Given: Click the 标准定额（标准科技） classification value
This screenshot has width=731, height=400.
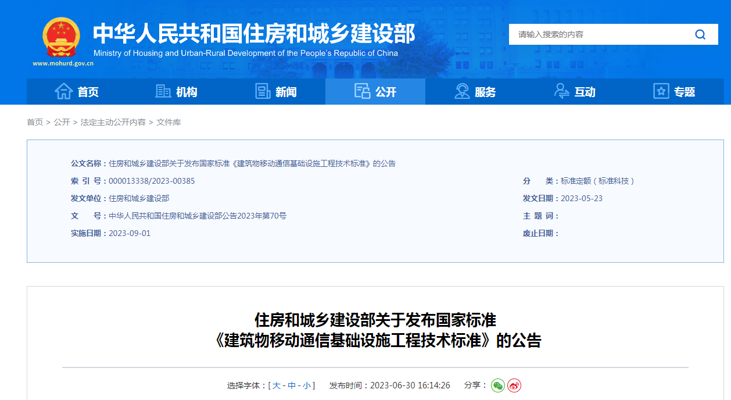Looking at the screenshot, I should tap(598, 181).
